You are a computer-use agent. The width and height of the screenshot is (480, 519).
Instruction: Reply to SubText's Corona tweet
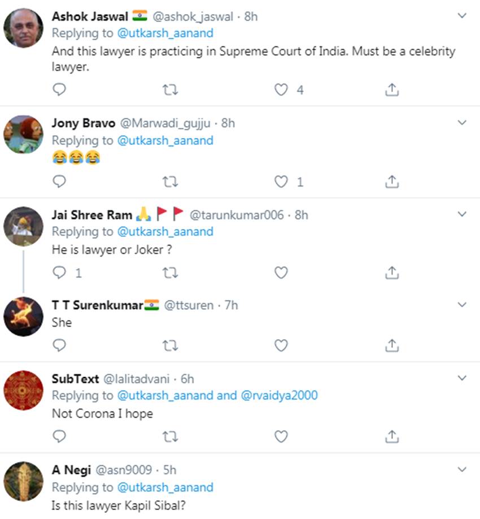(x=59, y=436)
